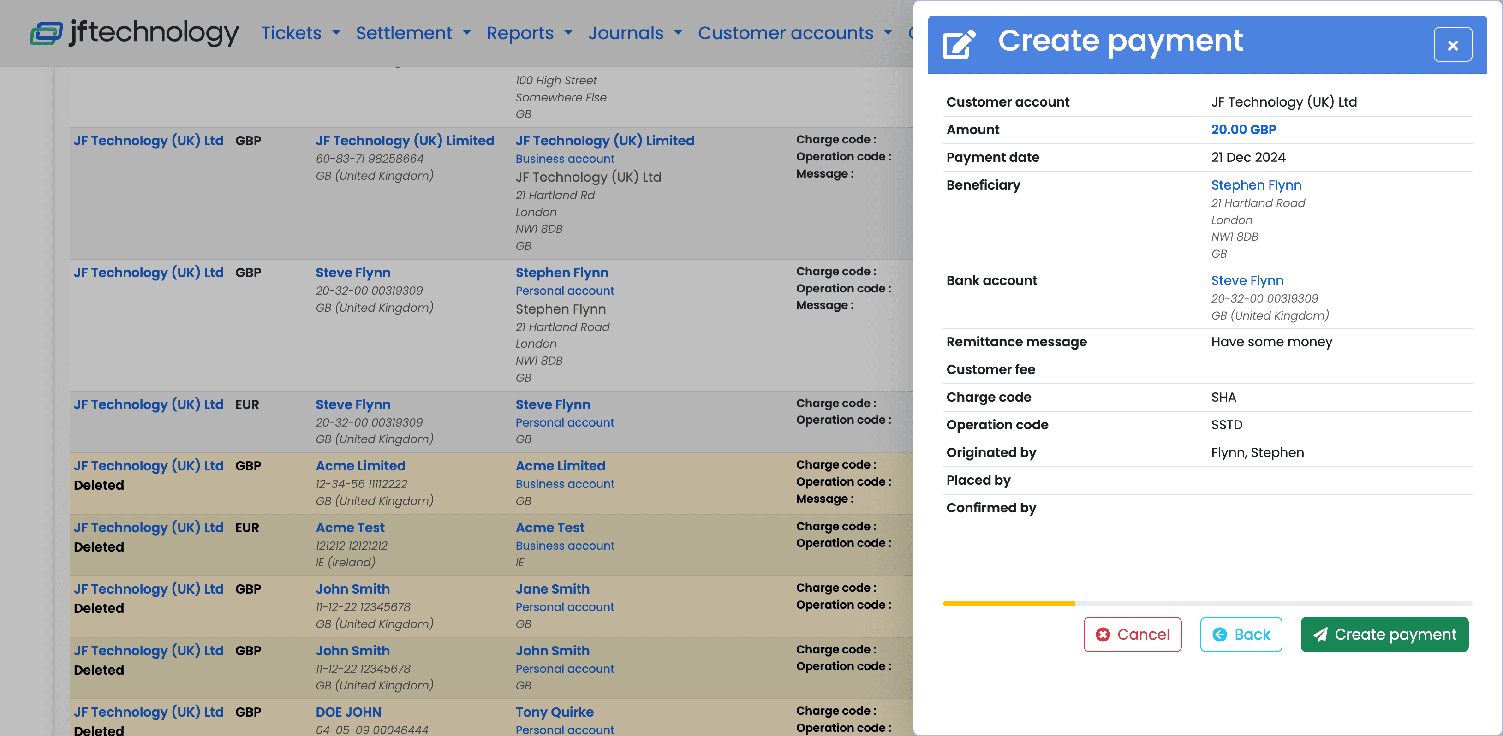Expand the Tickets dropdown caret
1503x736 pixels.
[x=336, y=32]
